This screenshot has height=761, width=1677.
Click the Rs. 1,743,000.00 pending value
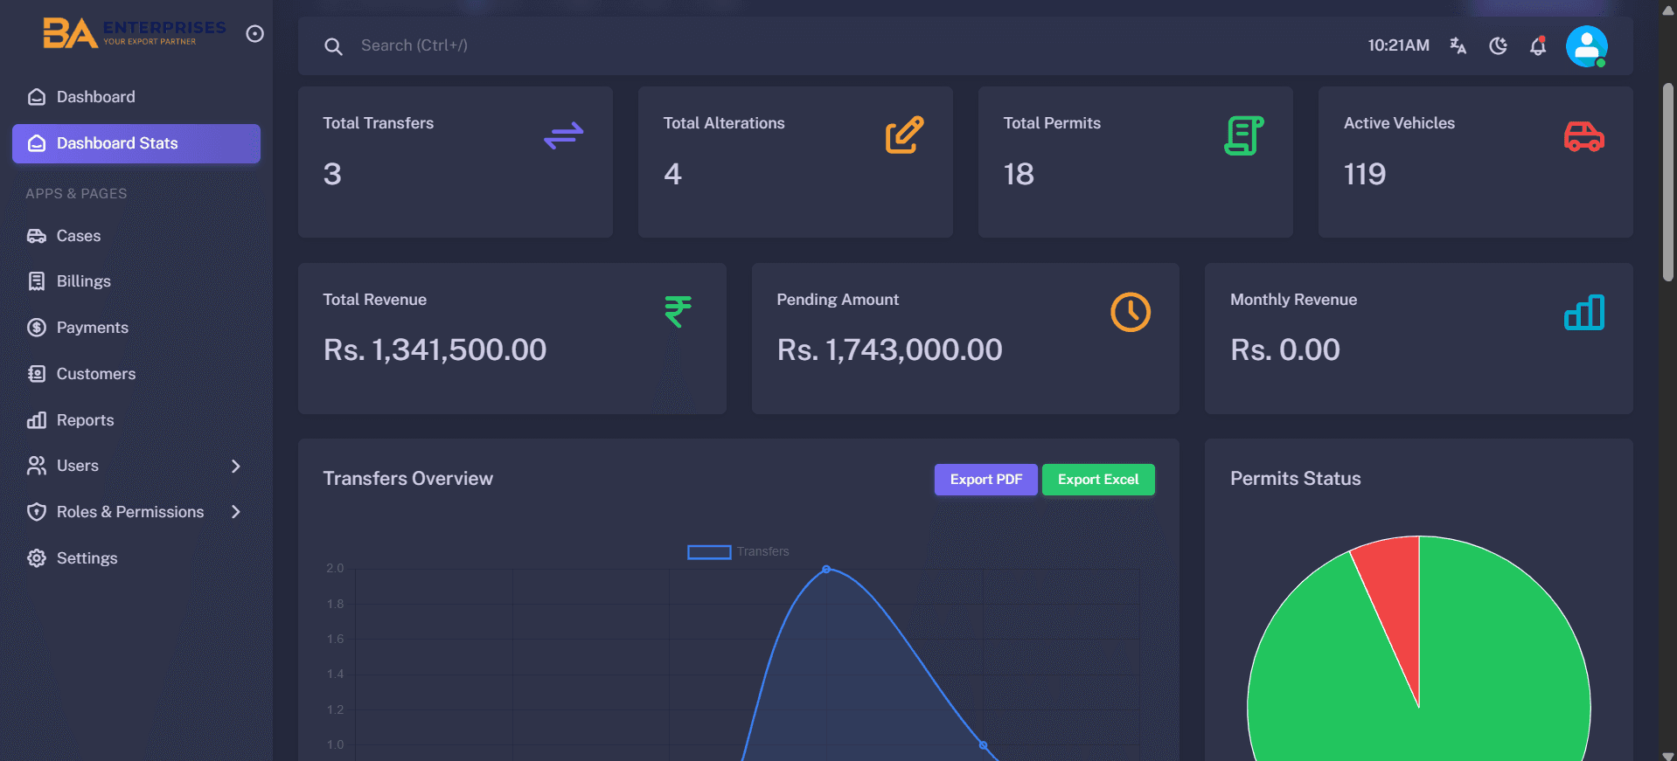(889, 350)
